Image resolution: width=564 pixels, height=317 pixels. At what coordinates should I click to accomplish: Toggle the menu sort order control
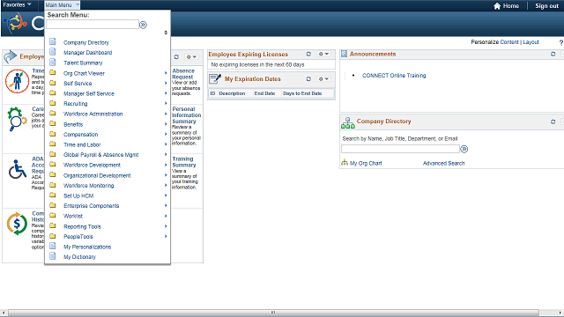(x=166, y=33)
